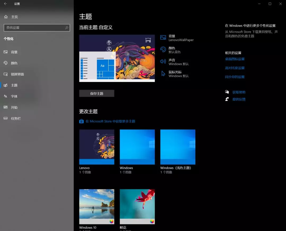Open 高对比度设置 link
Viewport: 286px width, 231px height.
235,68
